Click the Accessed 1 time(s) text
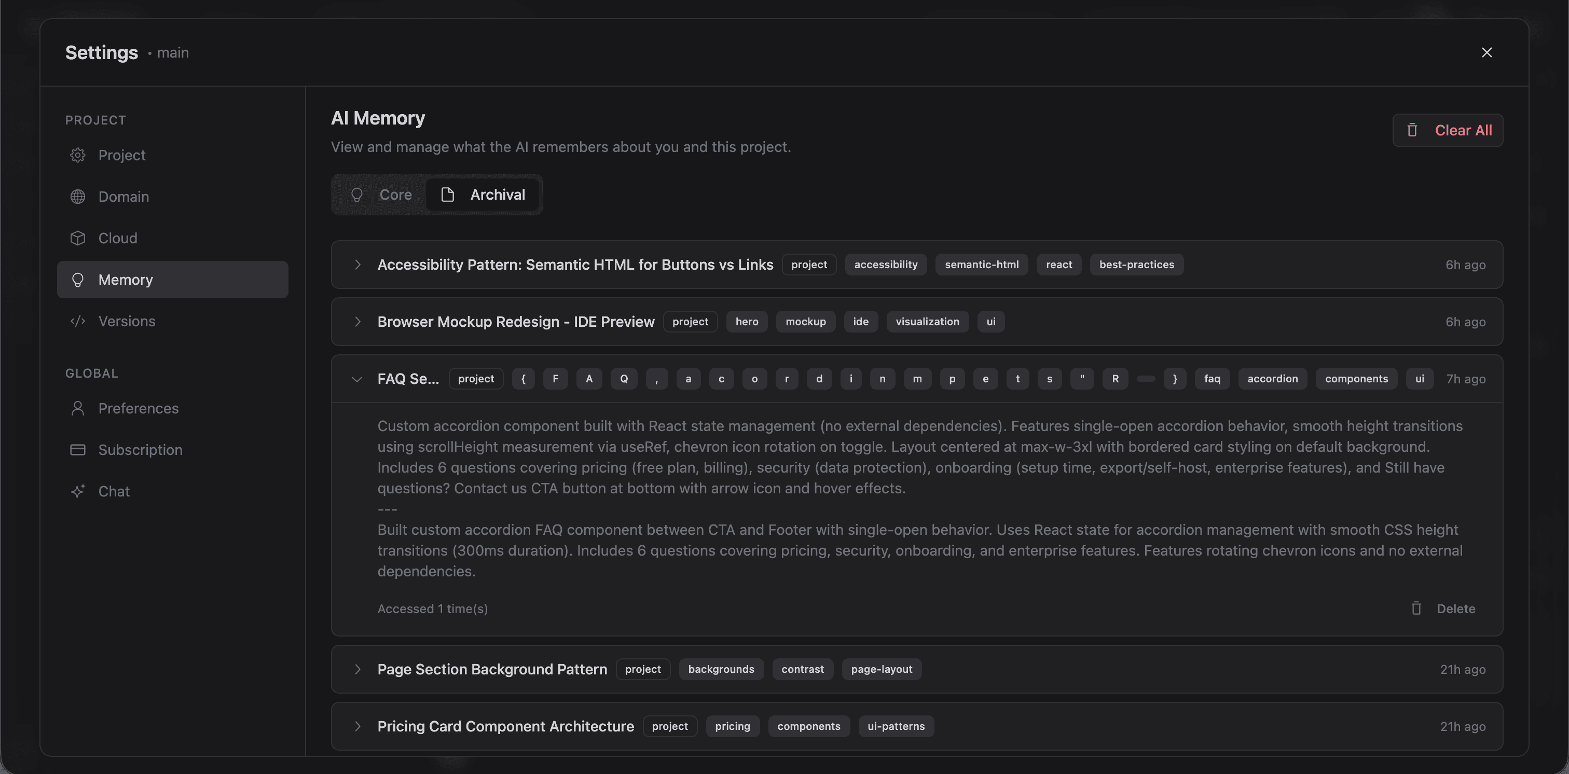Viewport: 1569px width, 774px height. coord(432,609)
